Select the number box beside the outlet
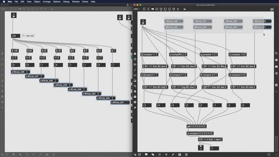The height and width of the screenshot is (157, 279). coord(214,148)
